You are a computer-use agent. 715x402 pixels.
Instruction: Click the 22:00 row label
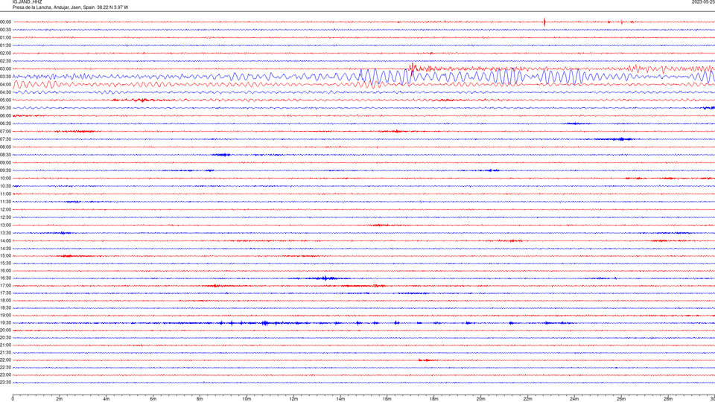[x=5, y=360]
